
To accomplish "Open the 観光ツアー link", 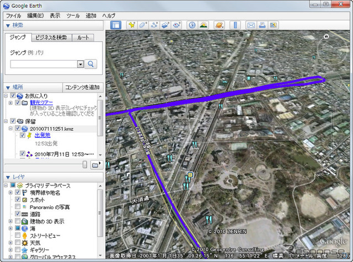I will (41, 103).
